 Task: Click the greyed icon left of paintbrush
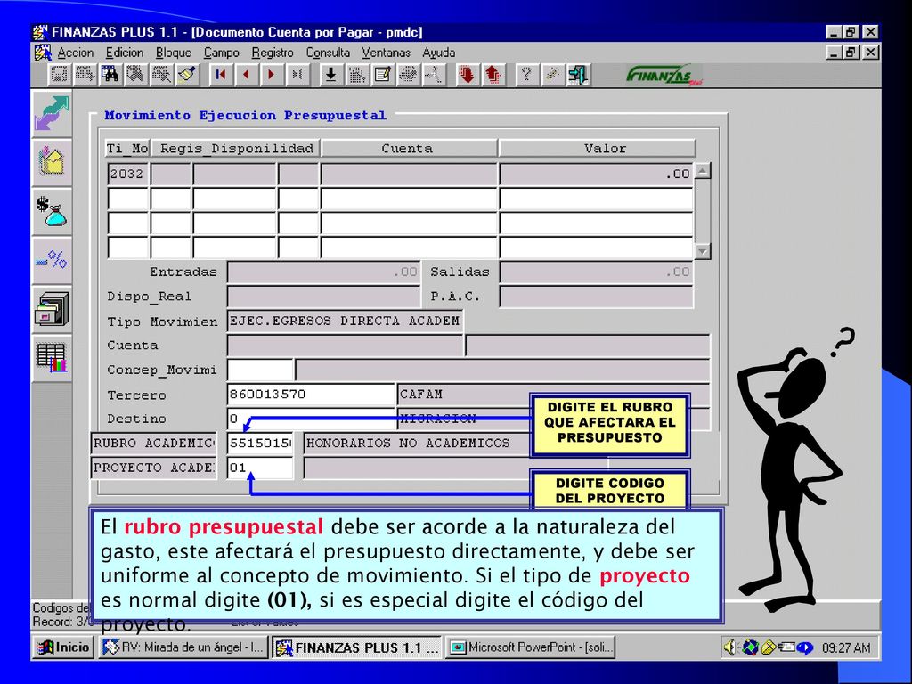click(x=161, y=75)
